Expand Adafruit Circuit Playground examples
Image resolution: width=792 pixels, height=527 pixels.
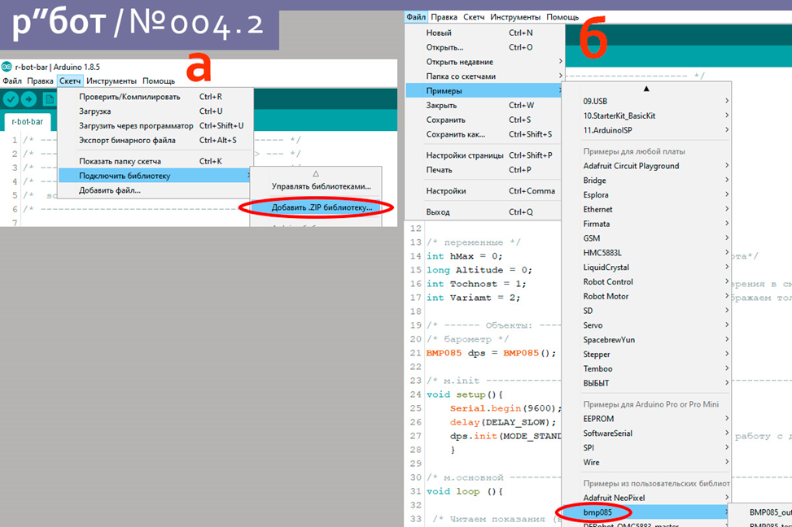pos(646,166)
